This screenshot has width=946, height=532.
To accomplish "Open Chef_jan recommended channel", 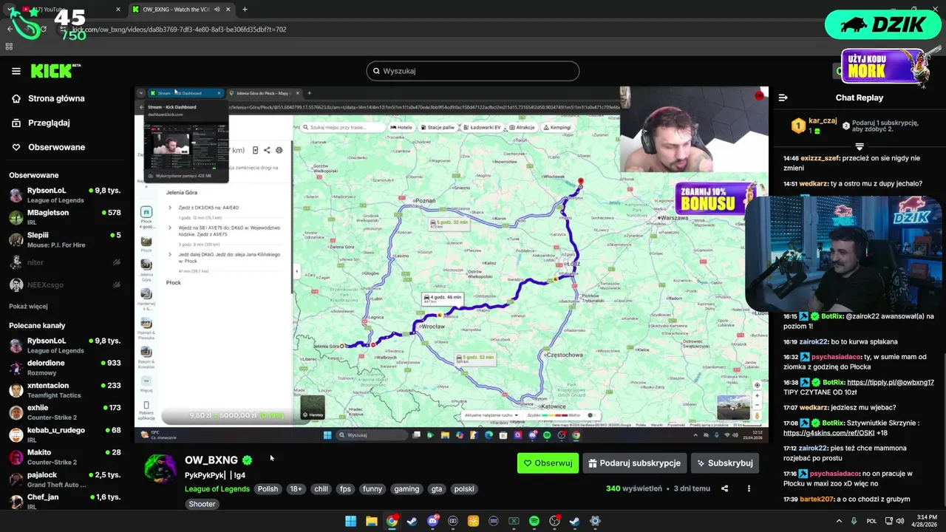I will tap(65, 502).
